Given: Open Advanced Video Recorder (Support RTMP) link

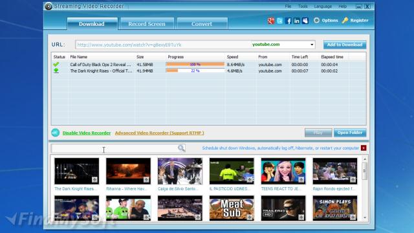Looking at the screenshot, I should (x=160, y=133).
